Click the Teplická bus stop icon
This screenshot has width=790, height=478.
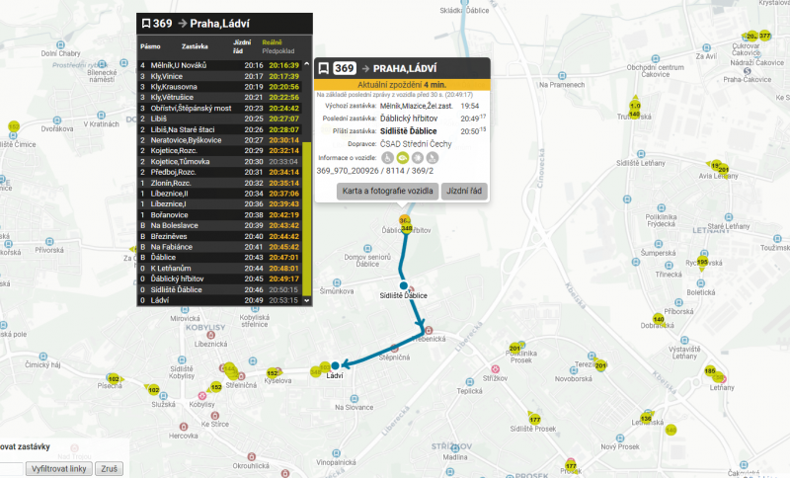pos(470,382)
